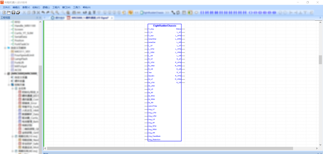Click the Redo arrow in toolbar

click(48, 13)
